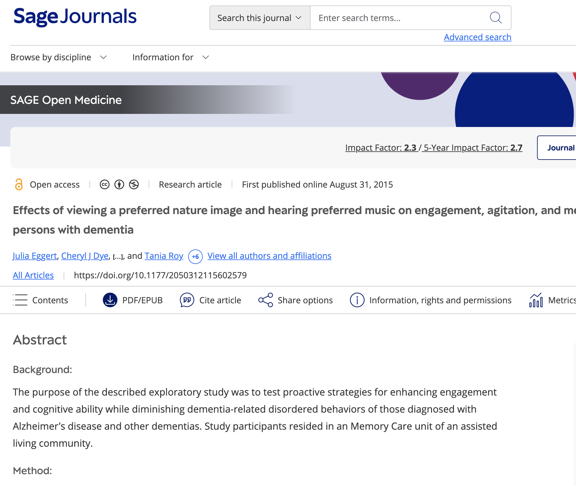
Task: Click the orange Open access lock icon
Action: pos(19,185)
